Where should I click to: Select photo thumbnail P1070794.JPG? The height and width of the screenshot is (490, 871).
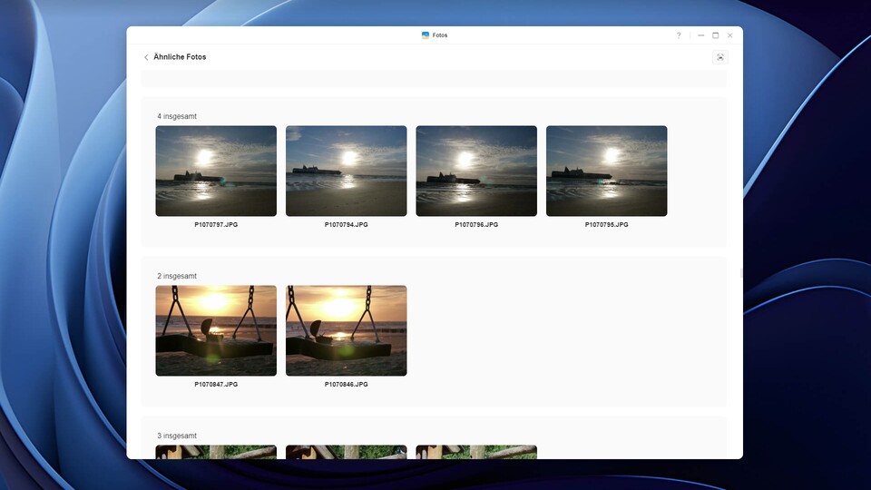click(346, 171)
